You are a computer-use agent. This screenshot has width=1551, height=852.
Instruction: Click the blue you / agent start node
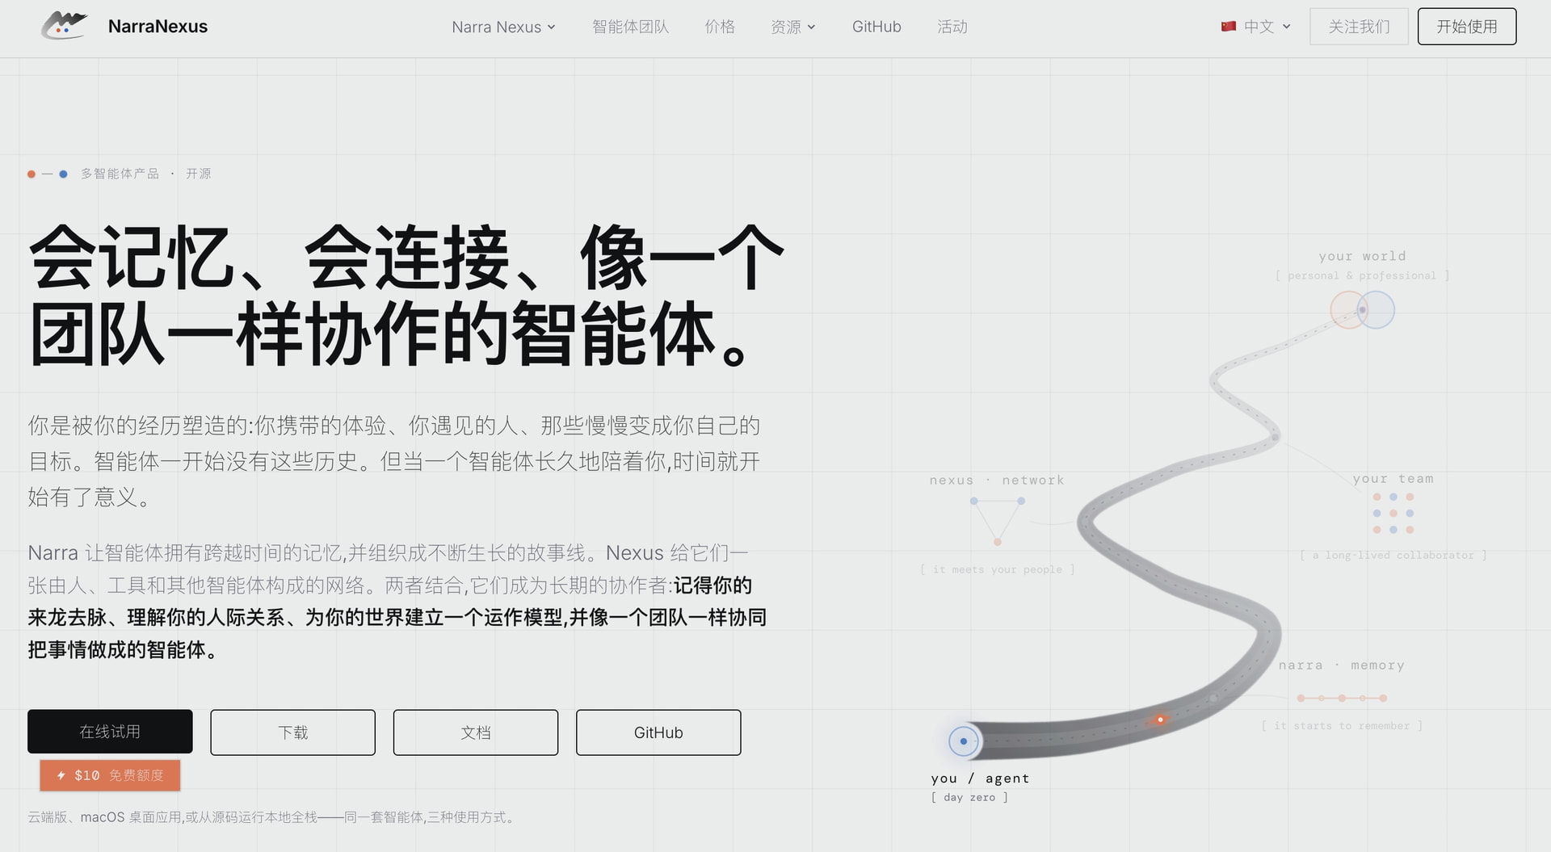tap(963, 741)
